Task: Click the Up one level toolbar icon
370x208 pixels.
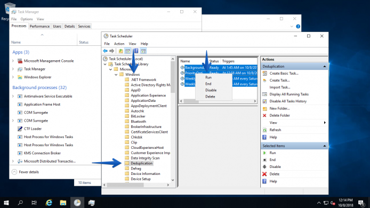Action: pos(120,51)
